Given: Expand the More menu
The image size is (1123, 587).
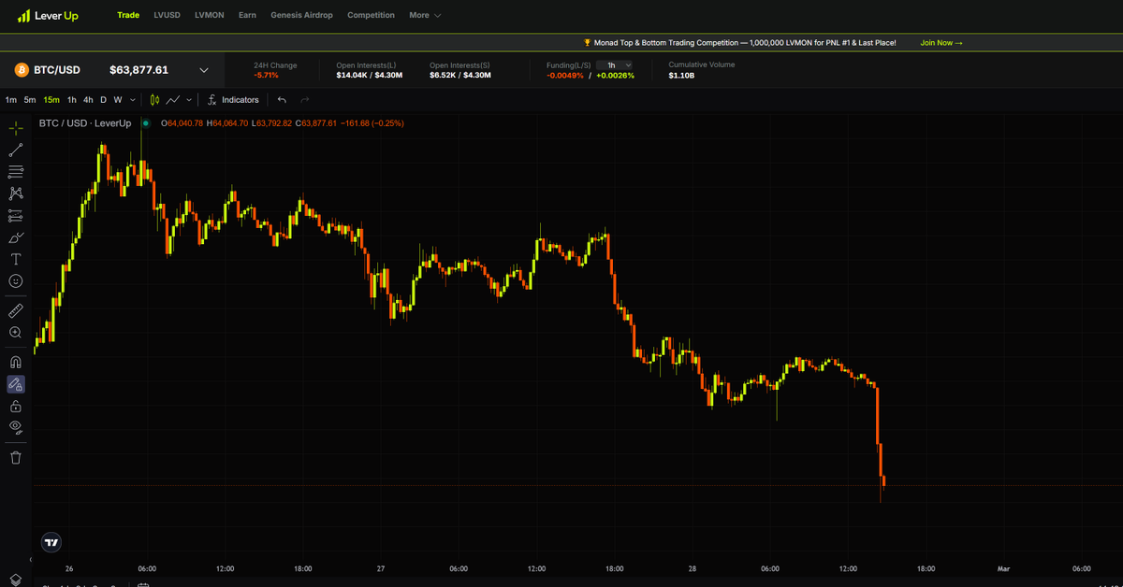Looking at the screenshot, I should point(425,15).
